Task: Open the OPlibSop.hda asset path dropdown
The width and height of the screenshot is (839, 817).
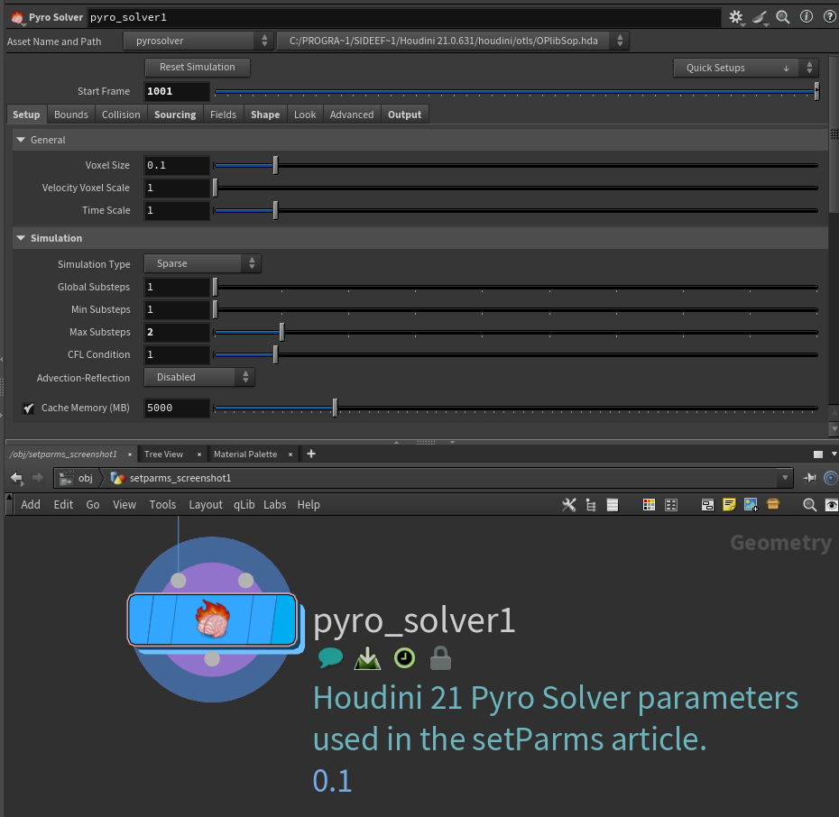Action: (453, 41)
